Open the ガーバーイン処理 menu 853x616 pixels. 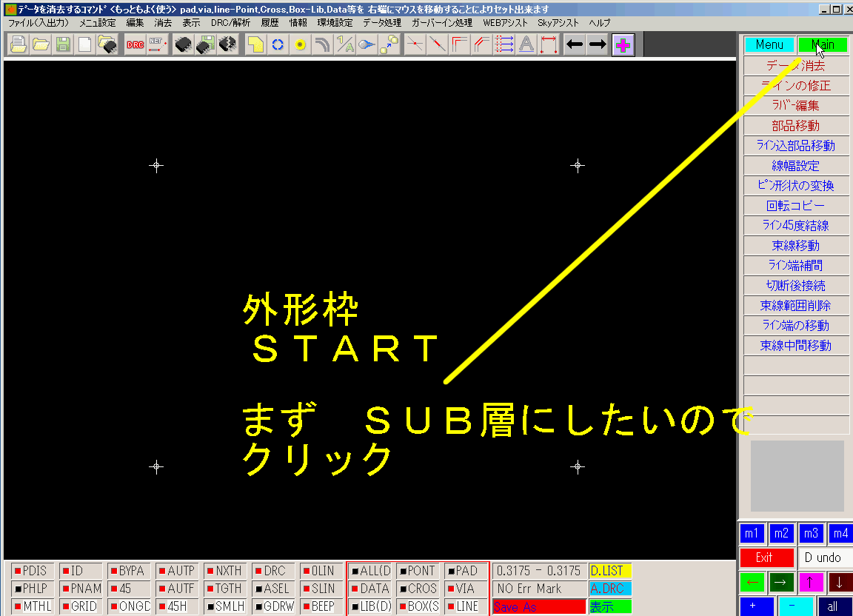[442, 23]
